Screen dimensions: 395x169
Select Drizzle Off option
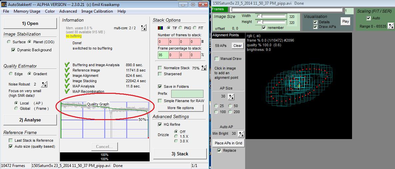click(176, 132)
